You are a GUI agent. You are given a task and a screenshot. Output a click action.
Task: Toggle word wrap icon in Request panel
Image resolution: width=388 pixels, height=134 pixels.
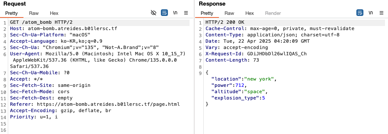[x=164, y=13]
